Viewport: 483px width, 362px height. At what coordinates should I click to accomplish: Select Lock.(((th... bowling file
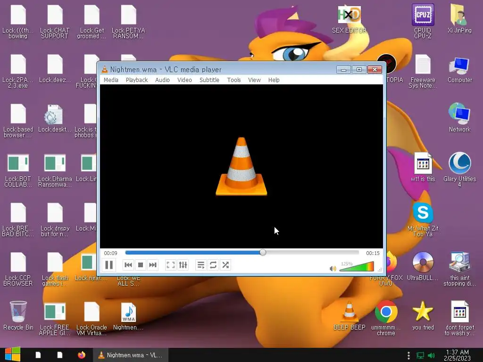(x=18, y=22)
